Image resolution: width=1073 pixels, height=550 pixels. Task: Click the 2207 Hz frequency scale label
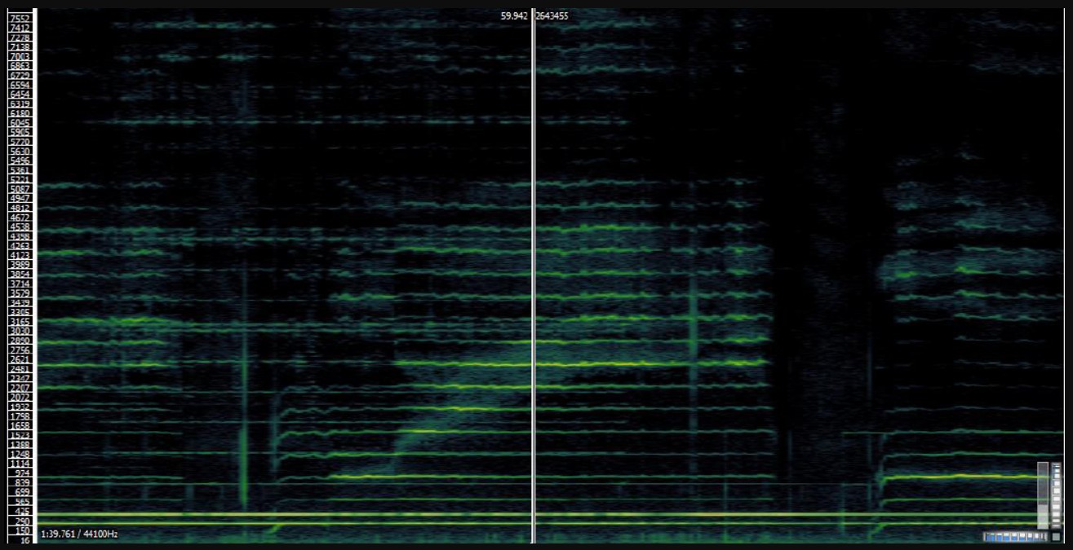tap(20, 388)
